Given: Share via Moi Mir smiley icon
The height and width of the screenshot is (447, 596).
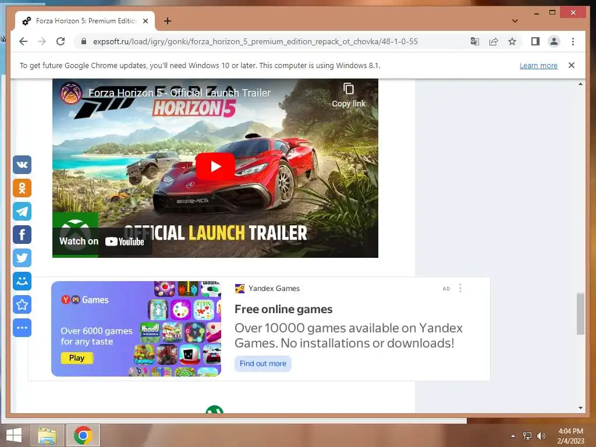Looking at the screenshot, I should click(22, 281).
